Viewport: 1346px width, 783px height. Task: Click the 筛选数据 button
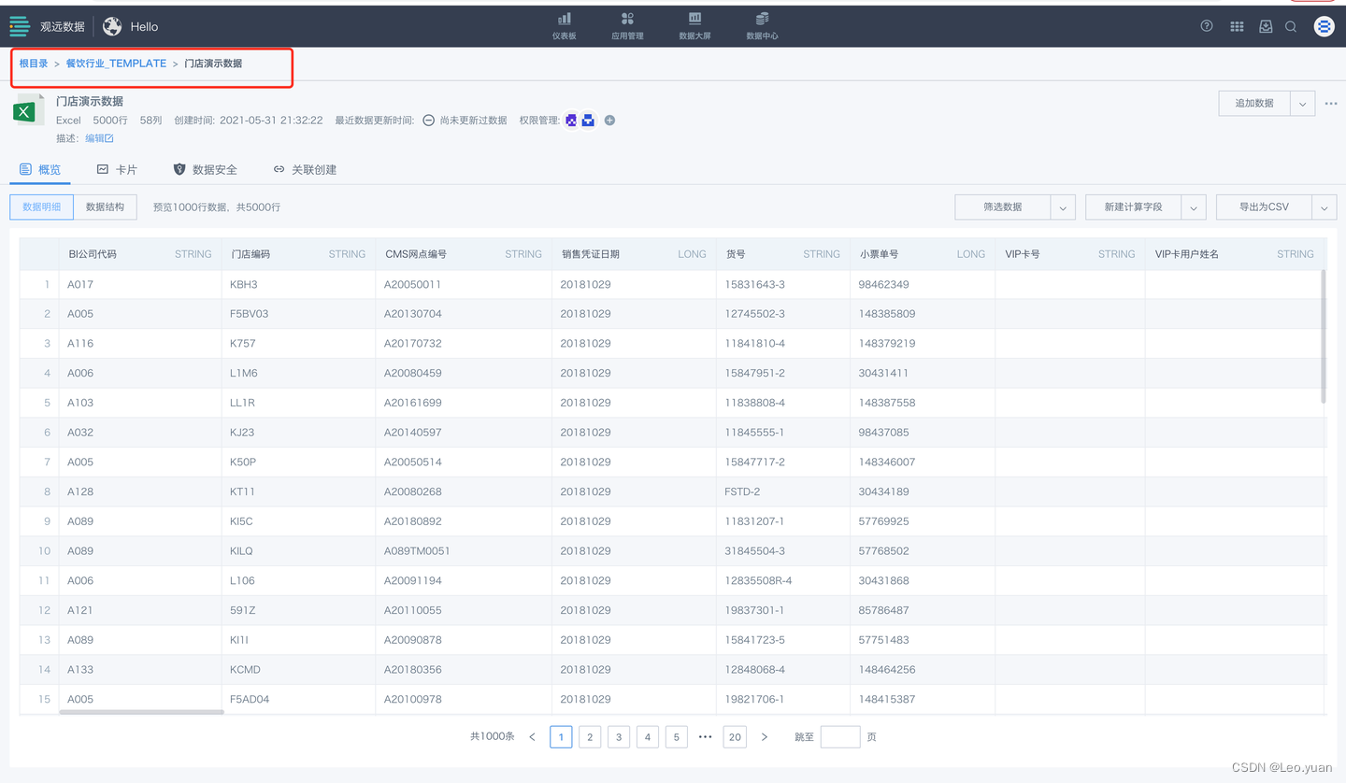point(1003,206)
